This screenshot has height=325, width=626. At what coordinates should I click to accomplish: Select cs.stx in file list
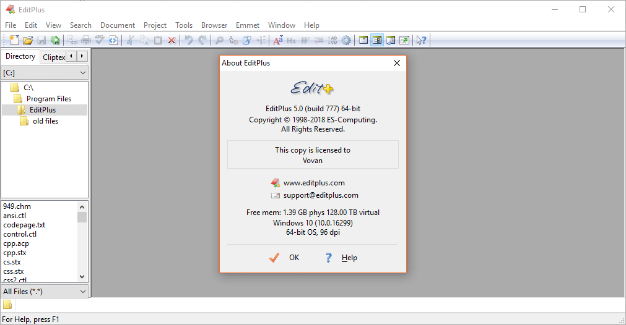pyautogui.click(x=12, y=262)
